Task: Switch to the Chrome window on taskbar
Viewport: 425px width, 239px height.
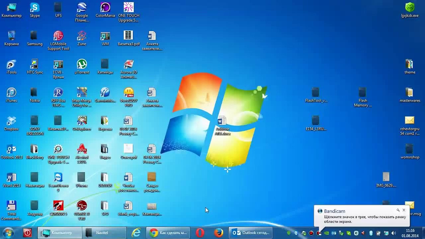Action: coord(168,233)
